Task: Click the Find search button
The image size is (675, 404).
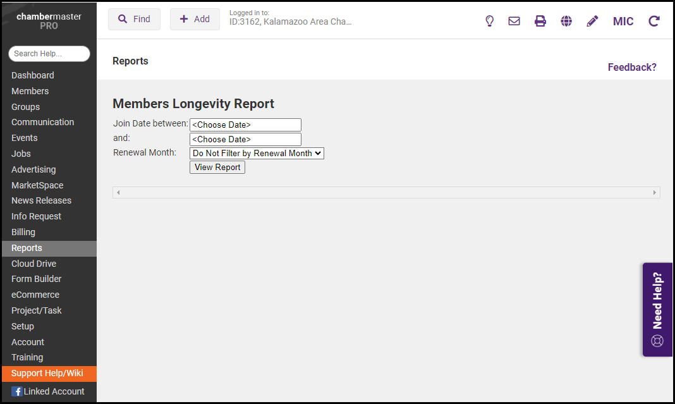Action: 134,19
